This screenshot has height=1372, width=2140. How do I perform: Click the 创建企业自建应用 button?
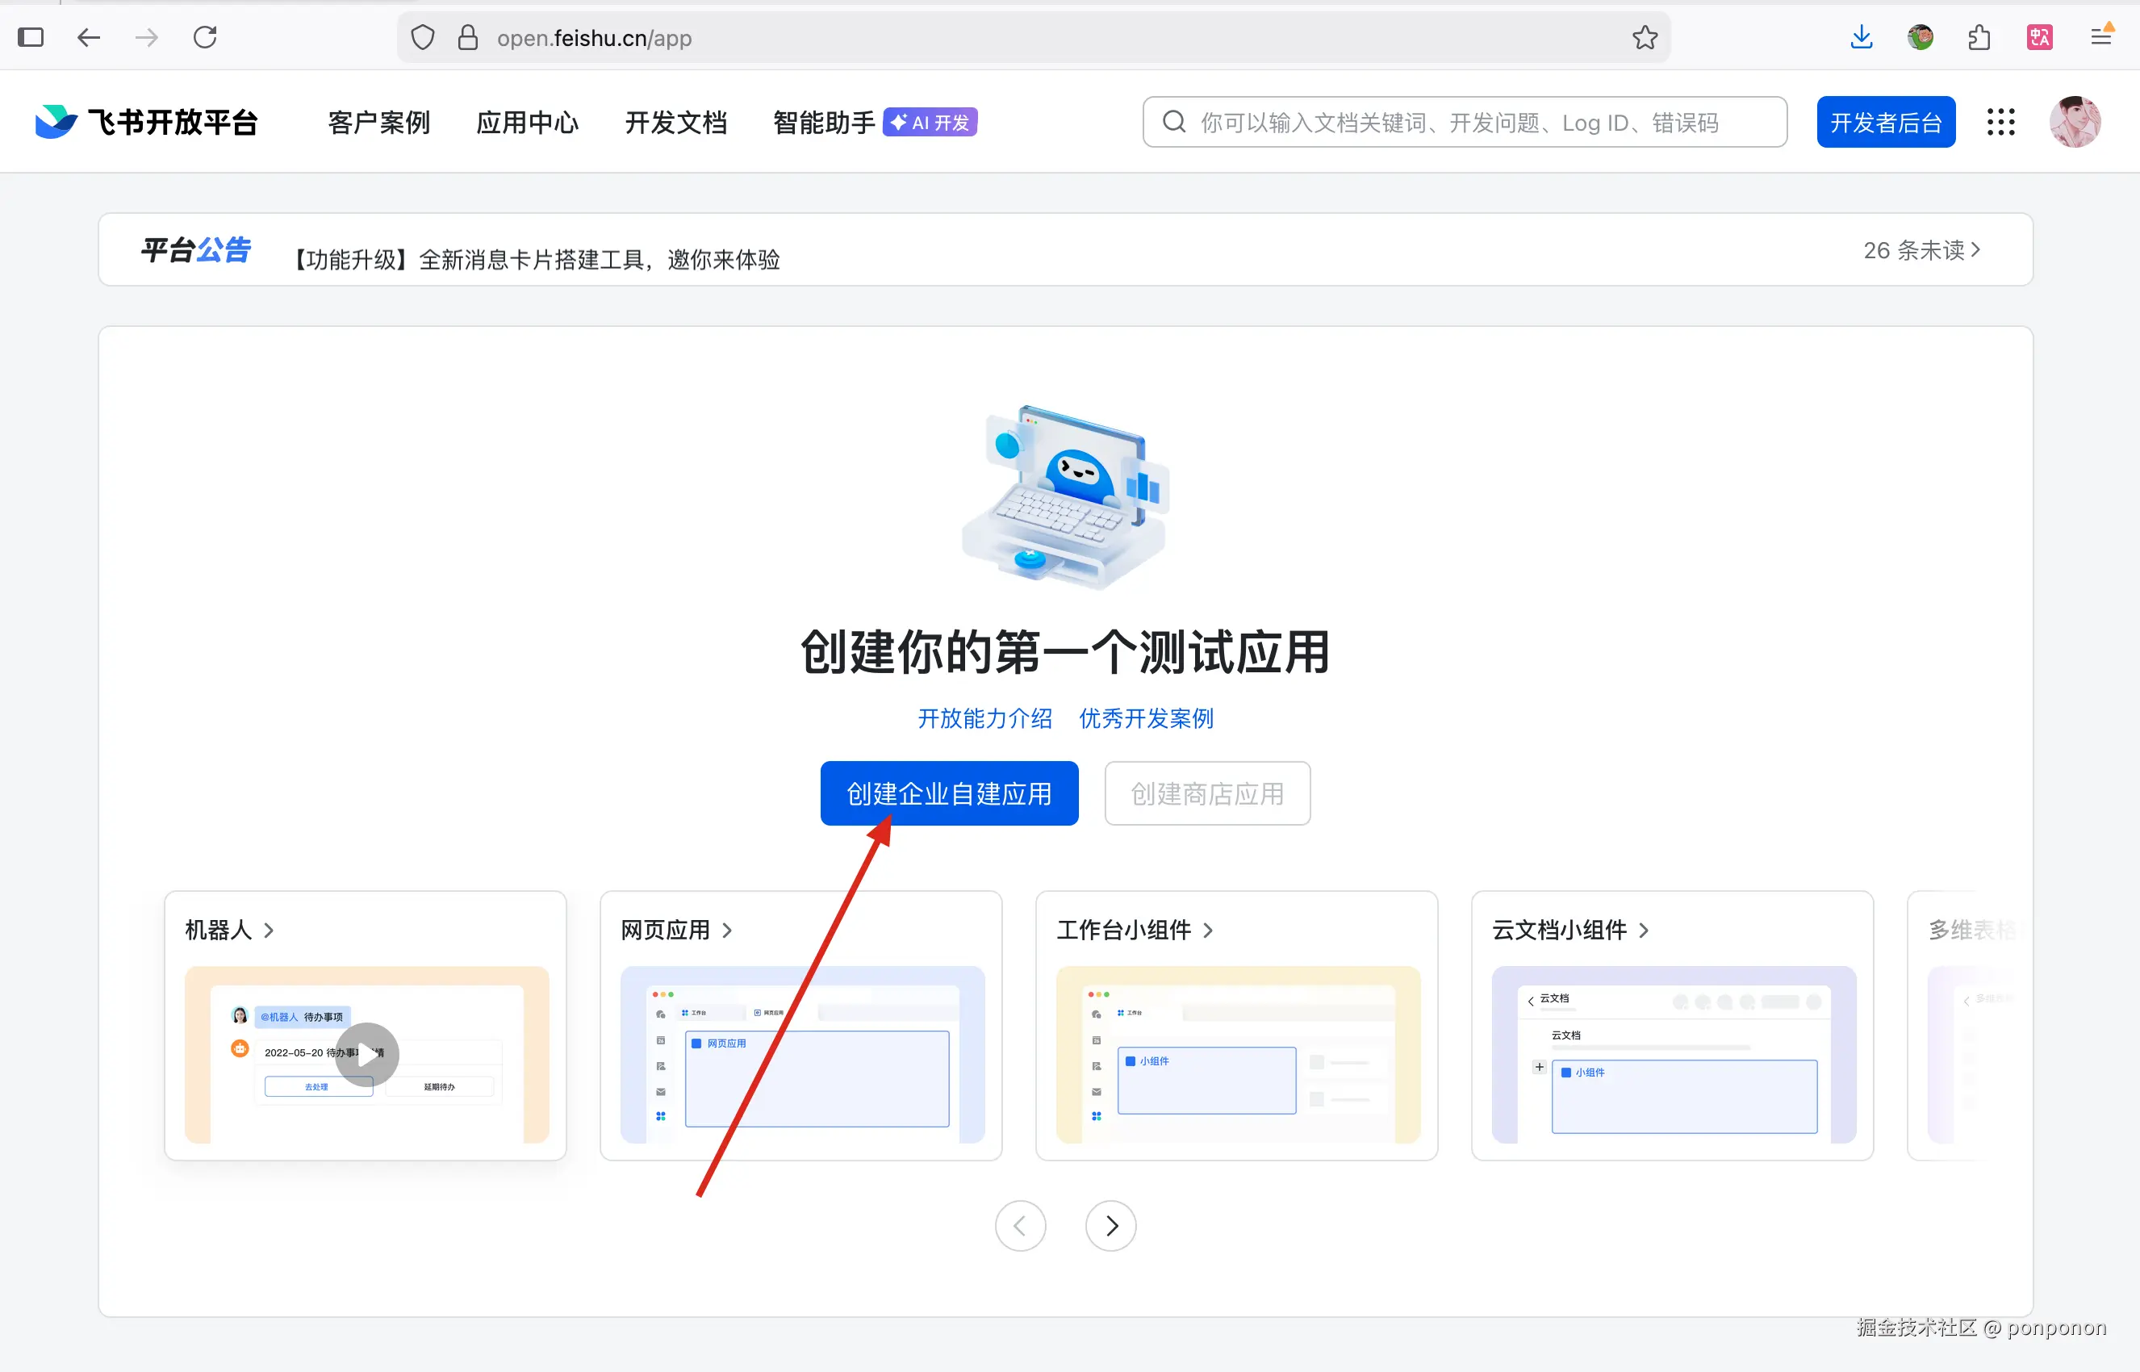click(949, 793)
